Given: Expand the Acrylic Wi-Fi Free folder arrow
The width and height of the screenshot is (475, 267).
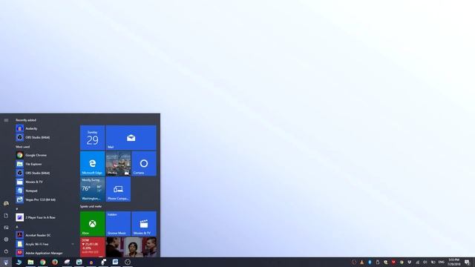Looking at the screenshot, I should (73, 244).
